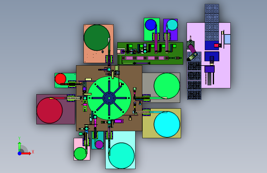Image resolution: width=267 pixels, height=173 pixels.
Task: Select the large crimson bowl feeder
Action: [x=50, y=110]
